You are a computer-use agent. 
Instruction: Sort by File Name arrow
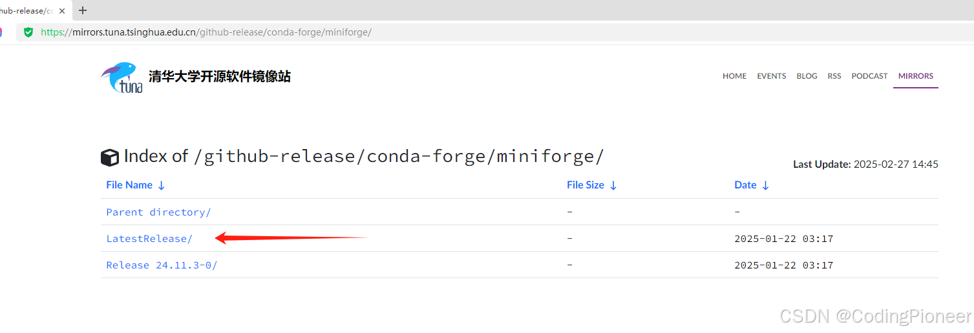(162, 185)
